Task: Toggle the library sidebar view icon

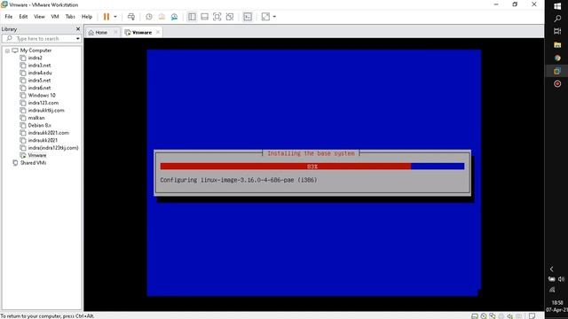Action: (x=192, y=17)
